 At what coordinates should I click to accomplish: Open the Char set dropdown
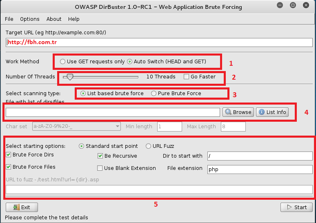point(77,127)
